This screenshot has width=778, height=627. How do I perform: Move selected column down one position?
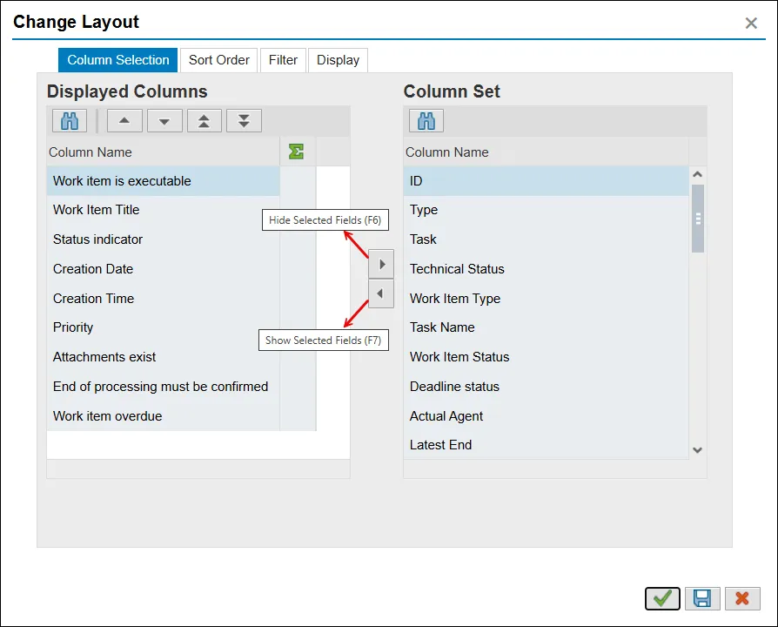(x=164, y=121)
